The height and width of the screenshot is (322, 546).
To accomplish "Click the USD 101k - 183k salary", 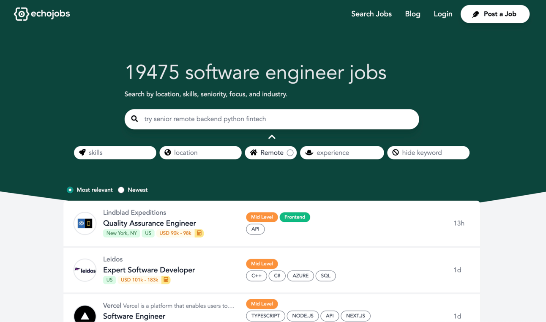I will [139, 280].
